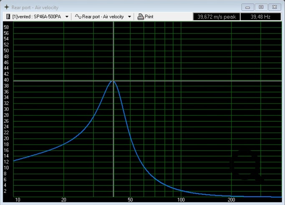Click the magnifier watermark on the graph
Viewport: 285px width, 205px height.
click(x=246, y=166)
